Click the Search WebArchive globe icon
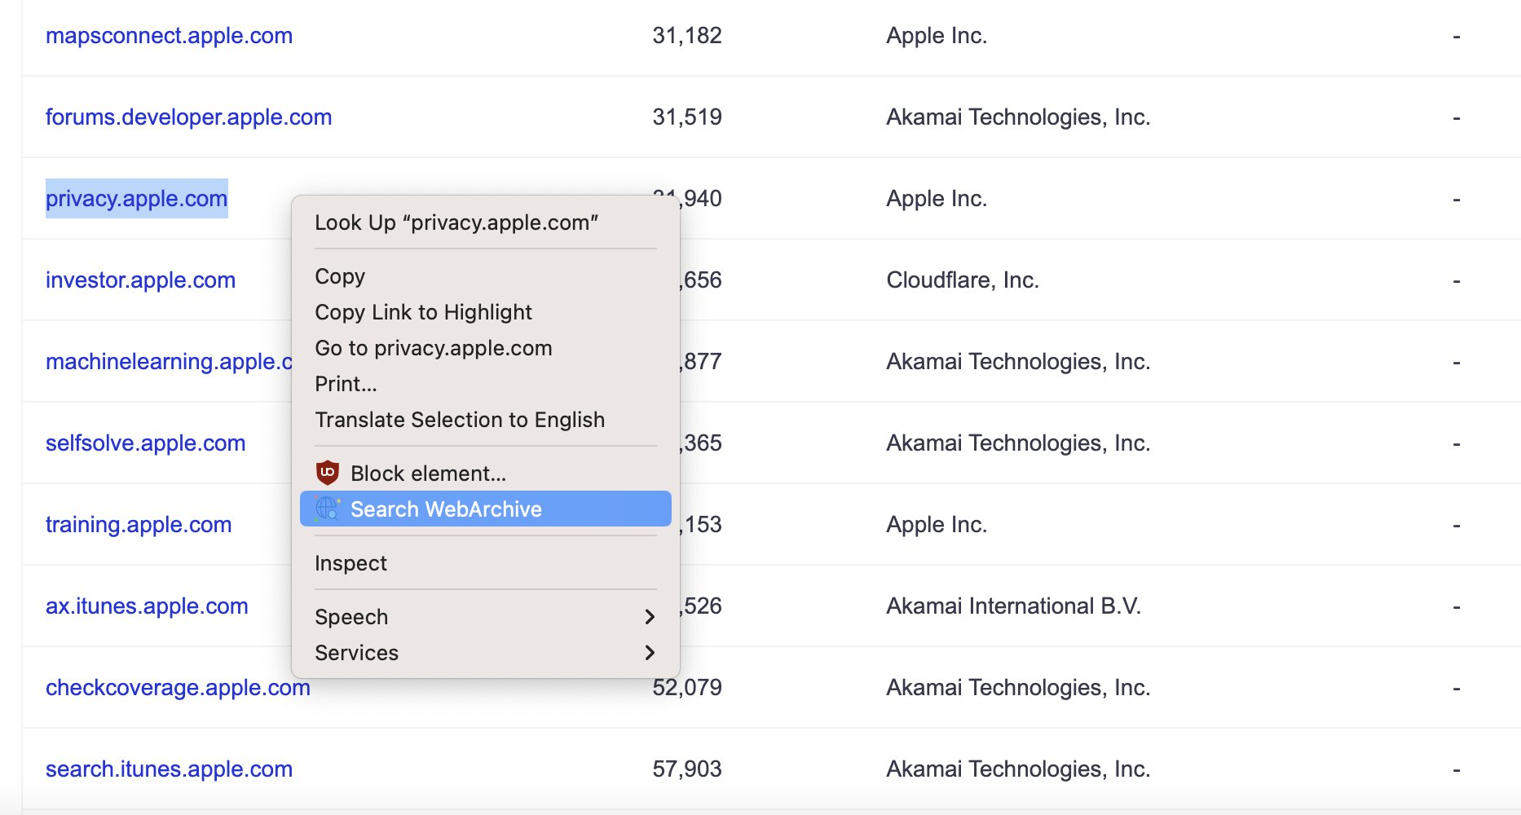 (328, 509)
